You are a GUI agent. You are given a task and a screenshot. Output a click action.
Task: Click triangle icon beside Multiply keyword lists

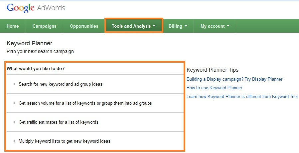tap(14, 141)
